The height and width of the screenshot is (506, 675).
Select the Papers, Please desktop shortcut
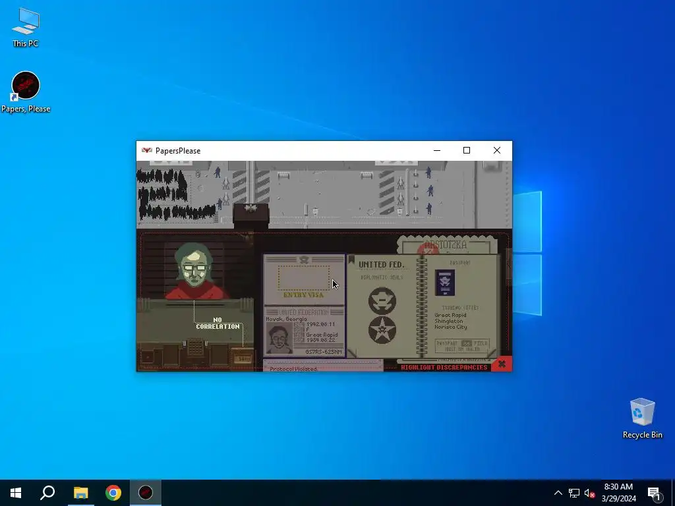tap(26, 92)
